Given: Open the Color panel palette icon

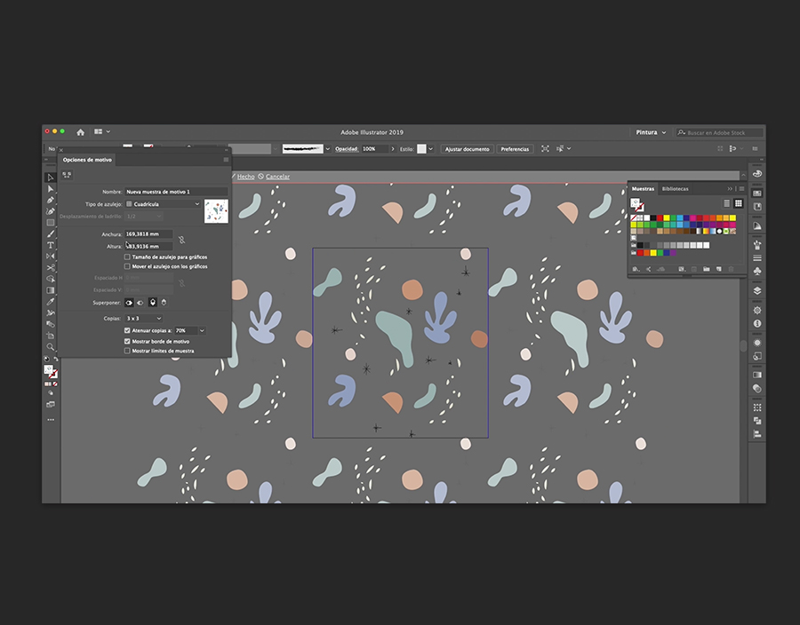Looking at the screenshot, I should (x=757, y=174).
